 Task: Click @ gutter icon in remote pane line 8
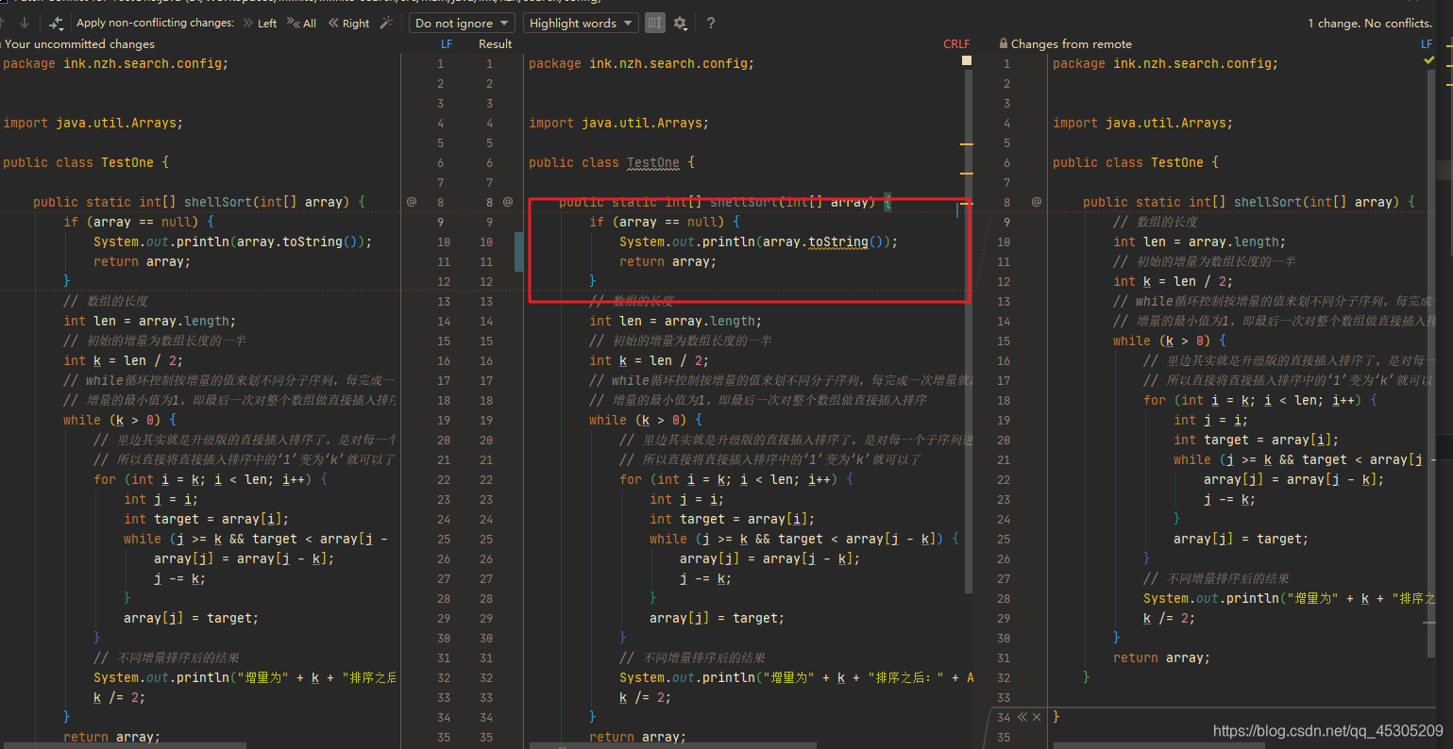[x=1037, y=201]
